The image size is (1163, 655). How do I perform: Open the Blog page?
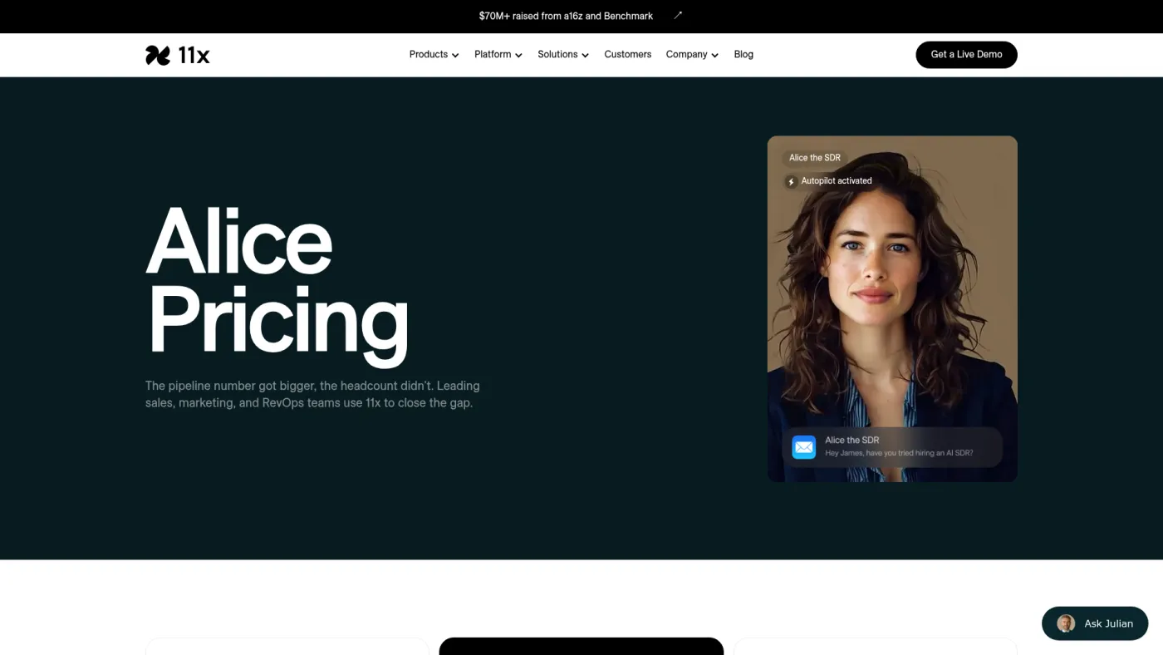(743, 55)
